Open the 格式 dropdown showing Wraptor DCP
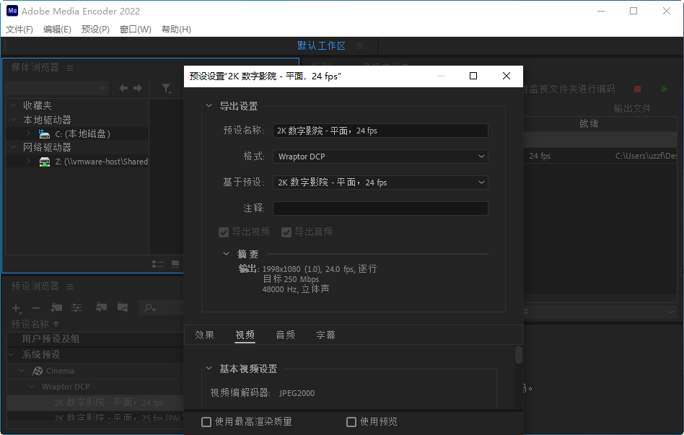The image size is (684, 435). pyautogui.click(x=380, y=157)
